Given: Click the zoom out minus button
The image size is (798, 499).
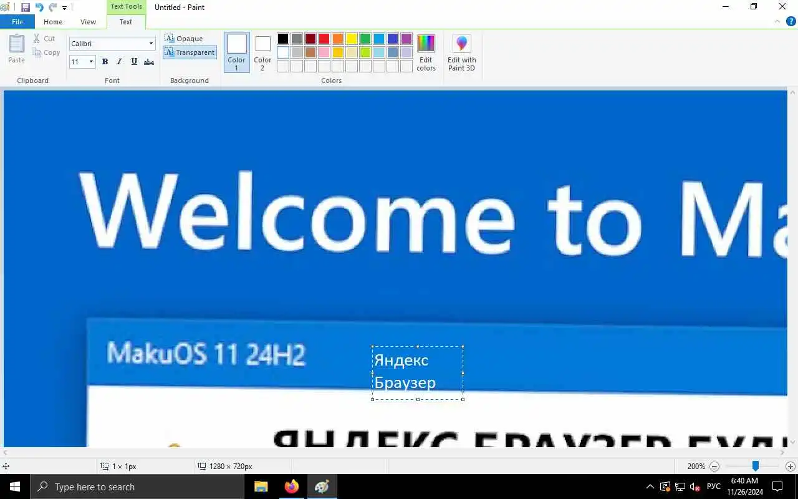Looking at the screenshot, I should click(715, 466).
